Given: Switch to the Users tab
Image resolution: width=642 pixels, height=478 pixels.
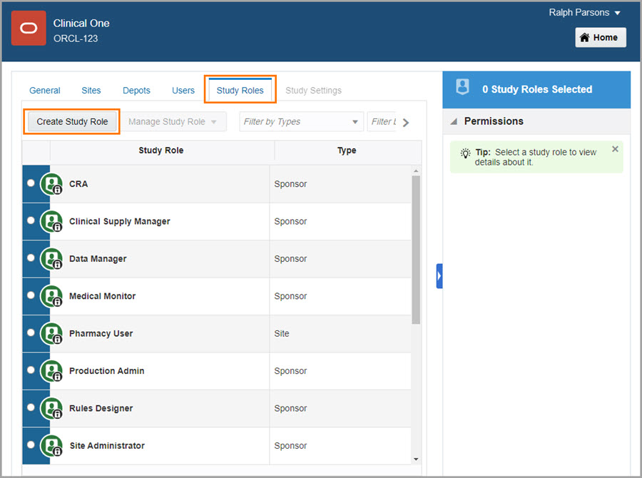Looking at the screenshot, I should coord(183,91).
